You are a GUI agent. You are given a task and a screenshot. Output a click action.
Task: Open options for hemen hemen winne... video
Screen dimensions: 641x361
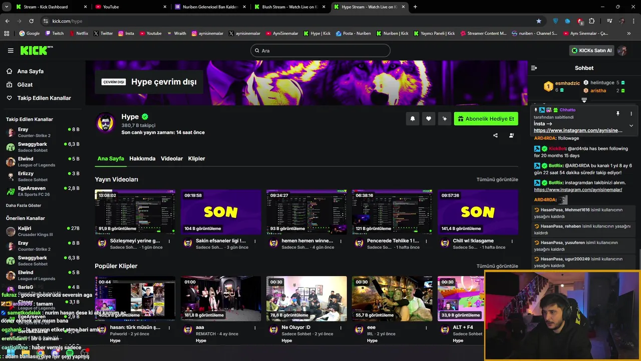click(x=341, y=241)
